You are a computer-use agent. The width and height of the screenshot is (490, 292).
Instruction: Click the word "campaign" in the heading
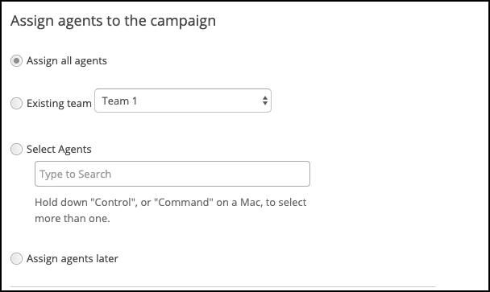[x=183, y=22]
